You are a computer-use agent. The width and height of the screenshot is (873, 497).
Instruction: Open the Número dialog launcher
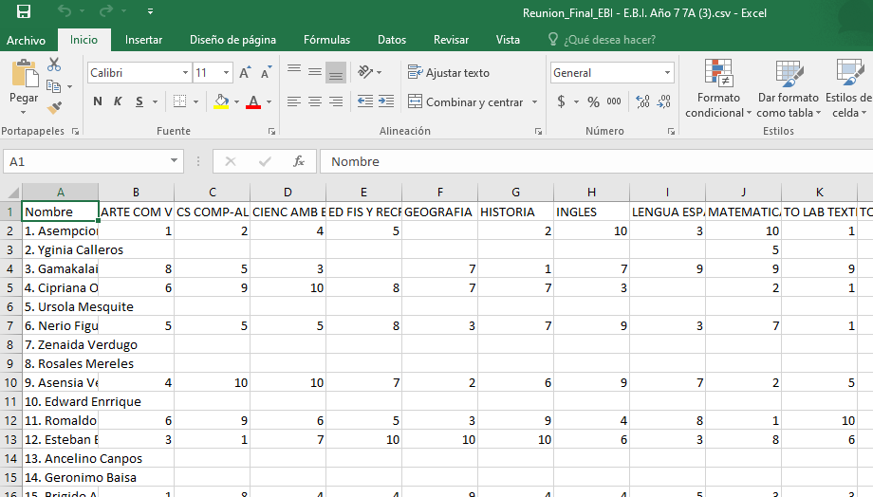(x=671, y=131)
